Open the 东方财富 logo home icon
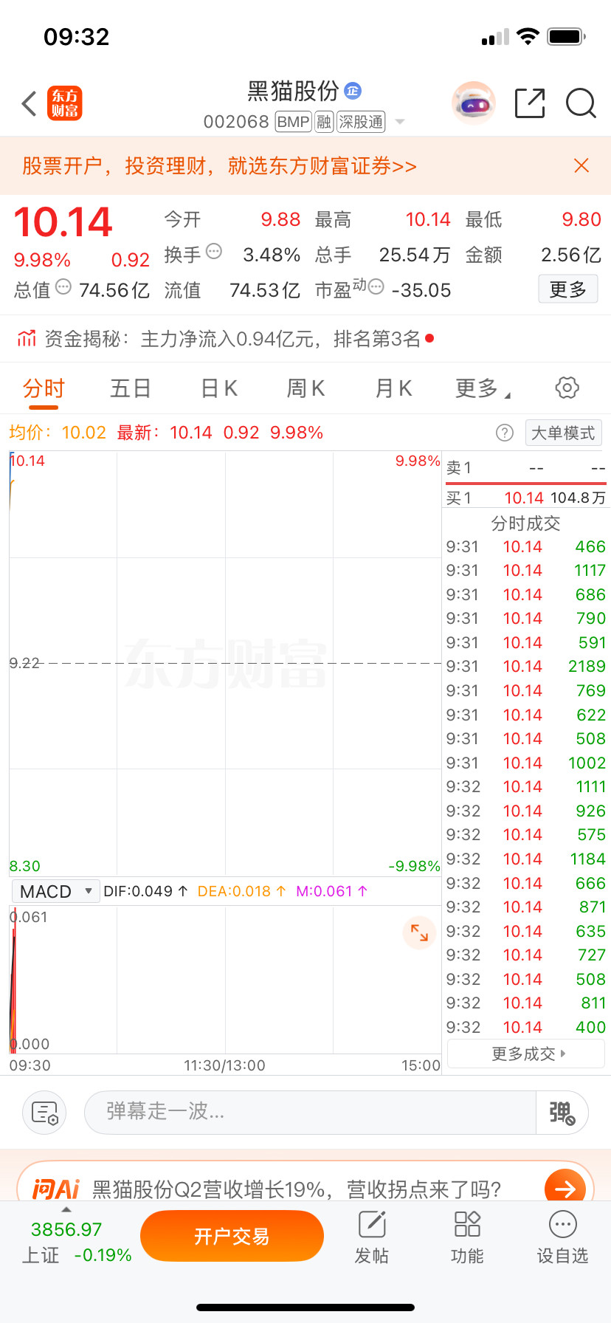 coord(65,103)
